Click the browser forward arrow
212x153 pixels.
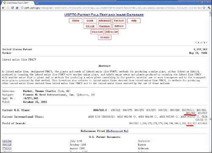8,8
